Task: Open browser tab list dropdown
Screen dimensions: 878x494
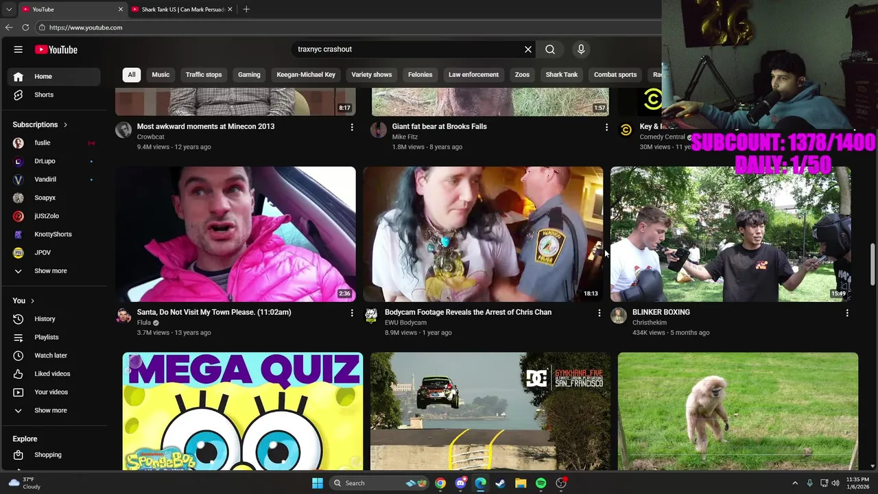Action: [x=9, y=9]
